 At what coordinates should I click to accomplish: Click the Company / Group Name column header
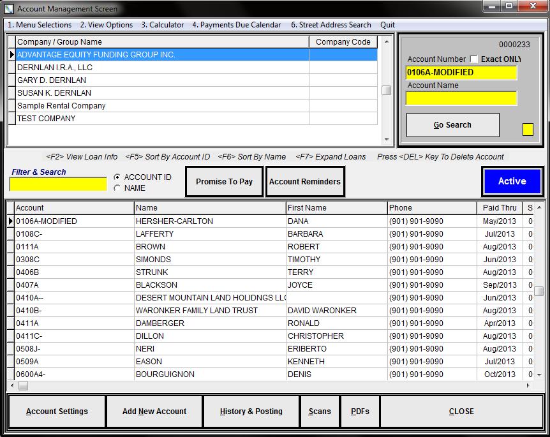tap(163, 41)
